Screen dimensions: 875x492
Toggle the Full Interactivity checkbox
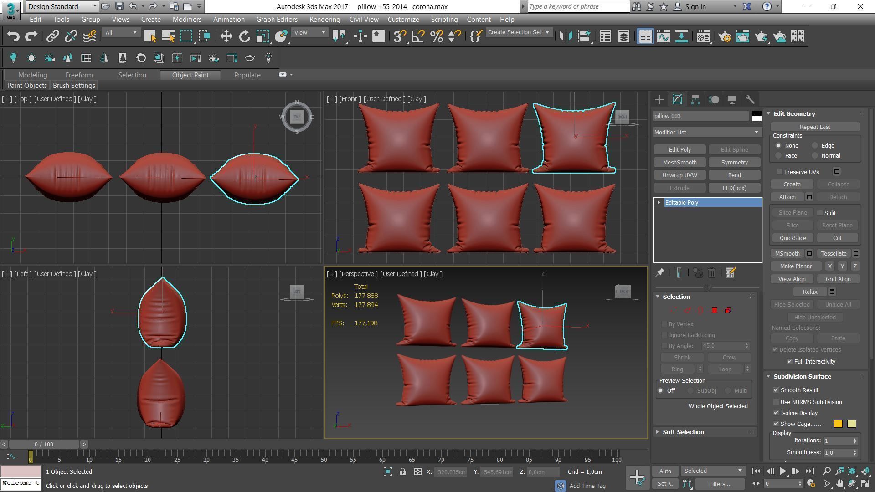click(x=790, y=362)
